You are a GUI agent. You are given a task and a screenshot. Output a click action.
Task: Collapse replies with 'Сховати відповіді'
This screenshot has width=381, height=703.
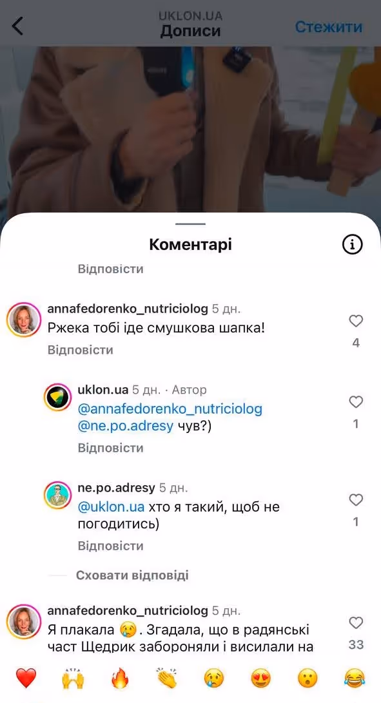click(132, 575)
